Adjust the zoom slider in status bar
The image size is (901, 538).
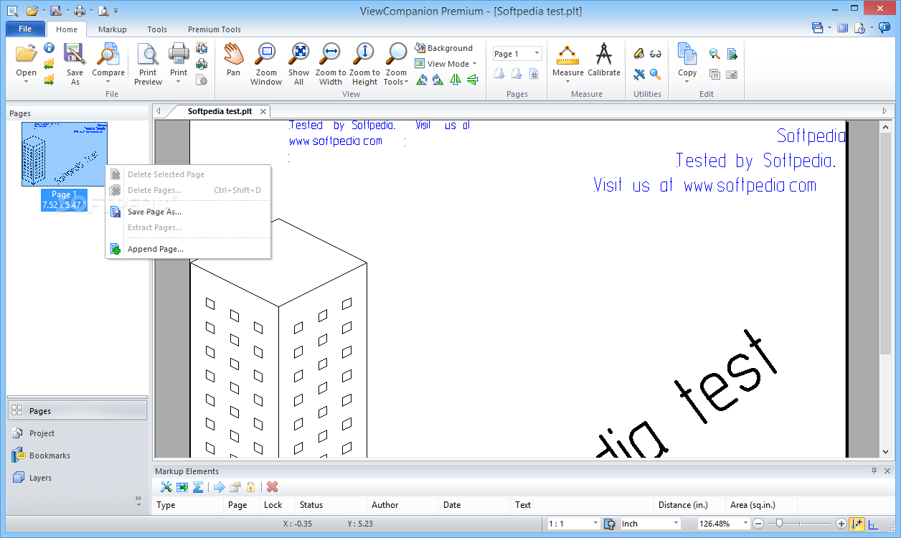pyautogui.click(x=780, y=524)
